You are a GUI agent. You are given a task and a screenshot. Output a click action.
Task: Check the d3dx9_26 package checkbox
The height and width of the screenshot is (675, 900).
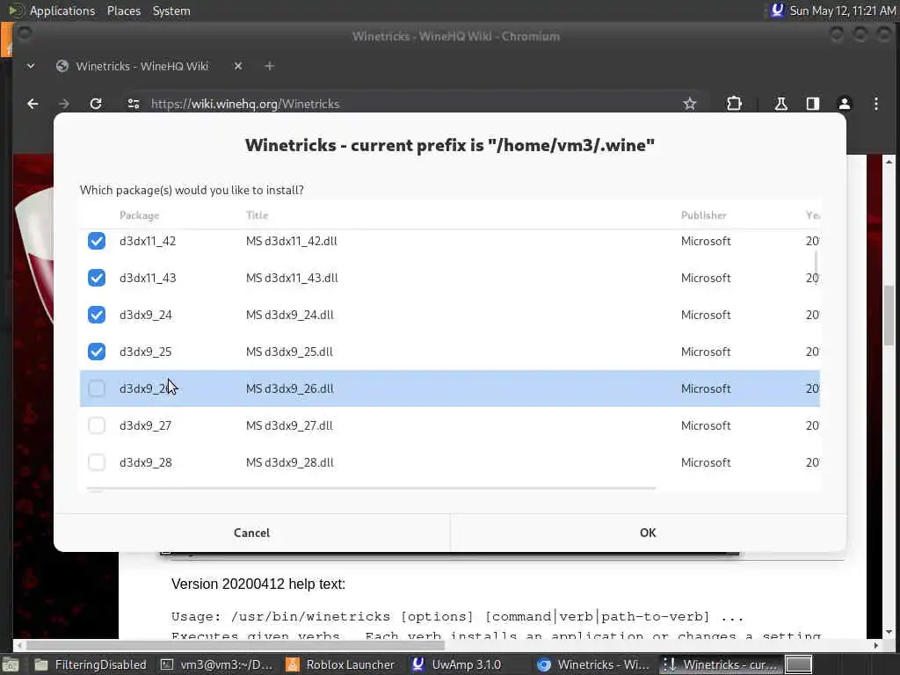97,388
